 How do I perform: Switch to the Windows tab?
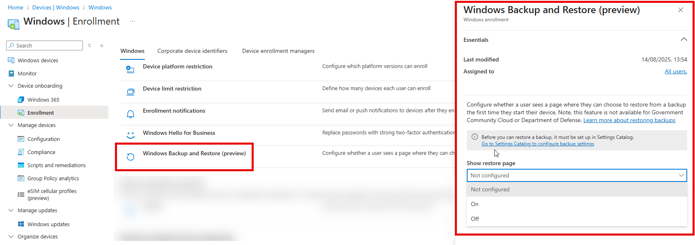point(132,51)
